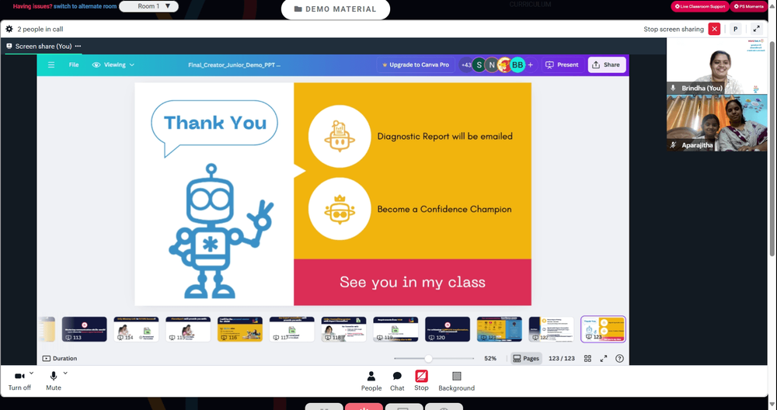Mute the microphone

tap(54, 380)
